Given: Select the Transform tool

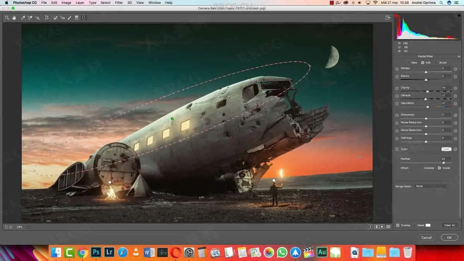Looking at the screenshot, I should point(47,18).
